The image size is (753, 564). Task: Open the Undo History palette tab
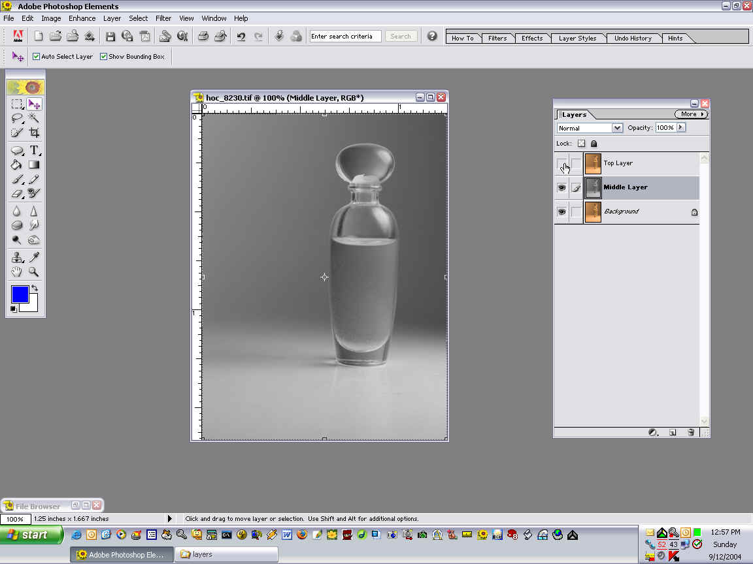[633, 39]
